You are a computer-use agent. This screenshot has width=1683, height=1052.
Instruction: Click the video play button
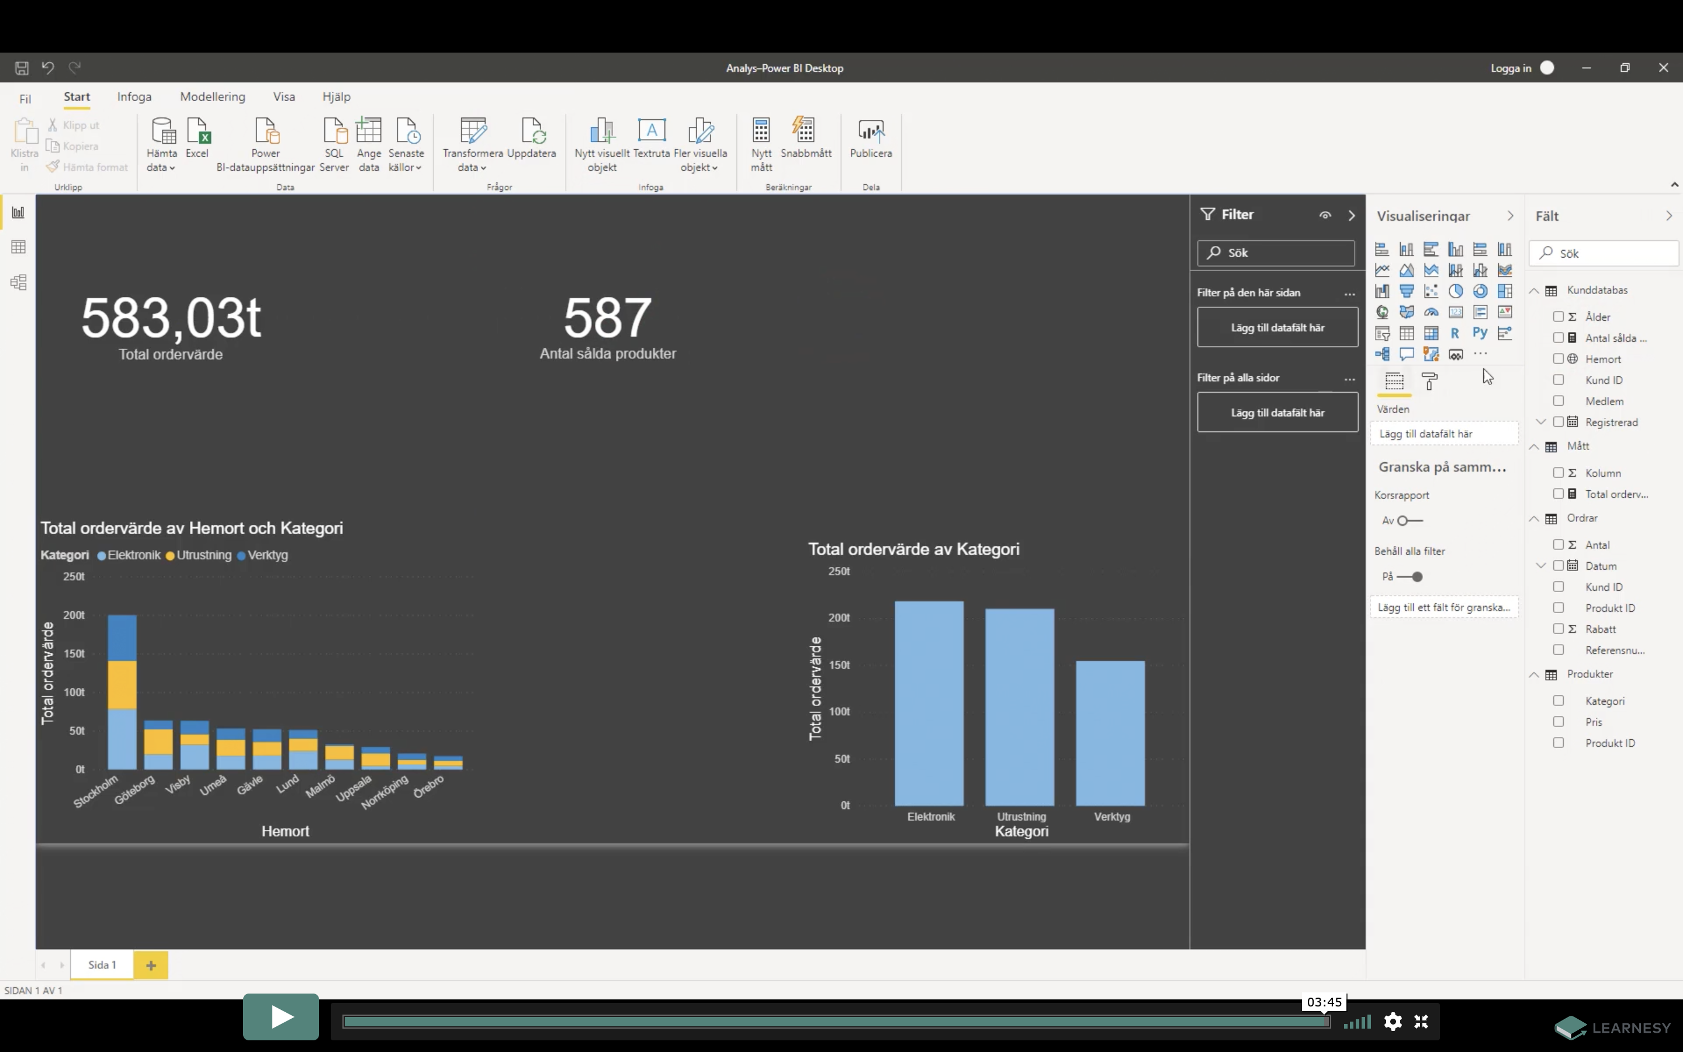pyautogui.click(x=281, y=1016)
